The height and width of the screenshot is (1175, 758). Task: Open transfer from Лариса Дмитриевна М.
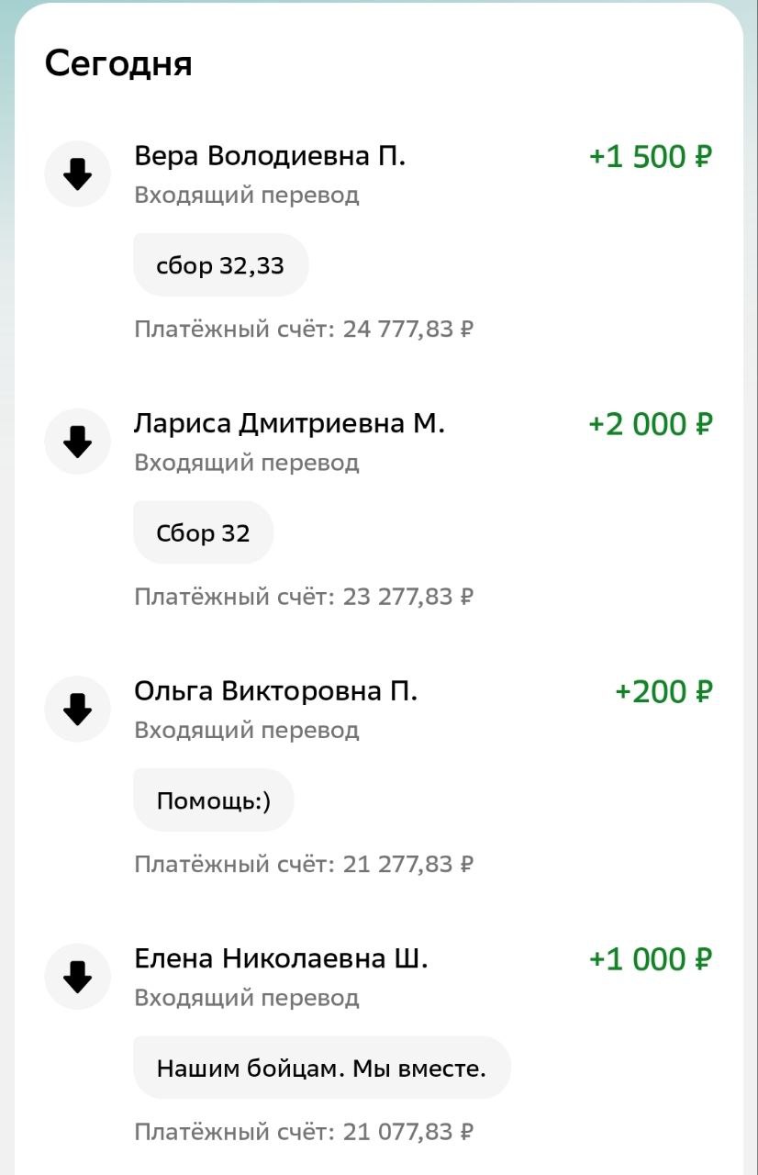289,424
